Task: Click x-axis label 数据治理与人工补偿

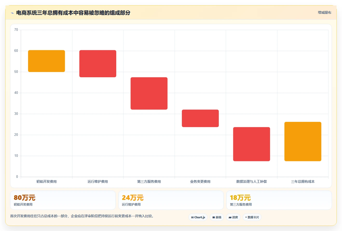Action: point(251,181)
